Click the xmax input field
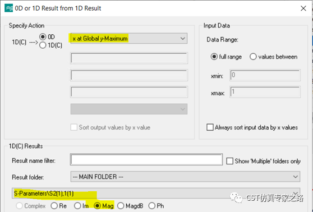 click(x=265, y=92)
